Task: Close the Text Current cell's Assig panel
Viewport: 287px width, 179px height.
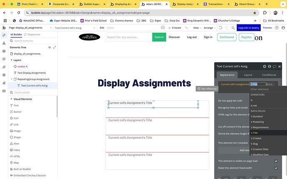Action: (280, 66)
